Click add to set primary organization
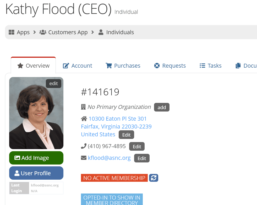 [162, 107]
